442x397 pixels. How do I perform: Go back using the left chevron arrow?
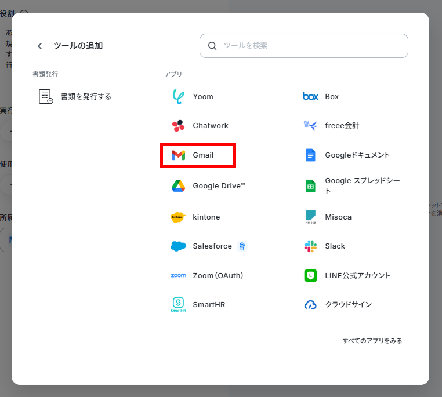coord(40,46)
